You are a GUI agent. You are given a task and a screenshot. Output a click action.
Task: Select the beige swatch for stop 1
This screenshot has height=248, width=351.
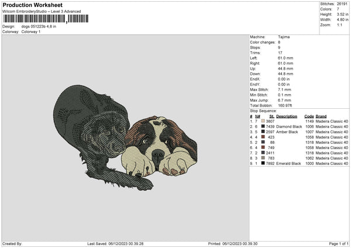[263, 121]
